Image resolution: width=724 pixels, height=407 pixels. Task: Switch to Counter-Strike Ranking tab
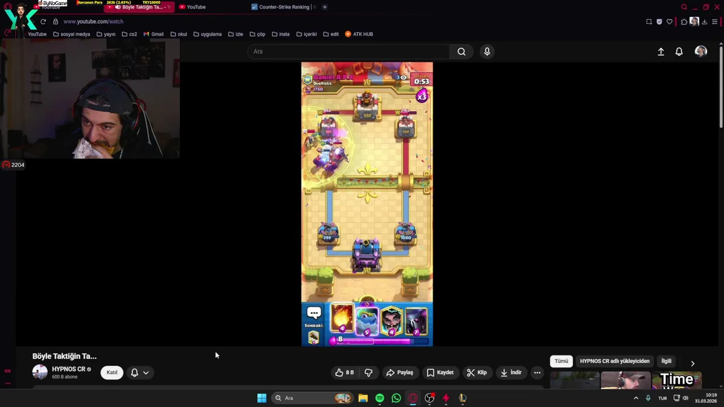[x=283, y=7]
